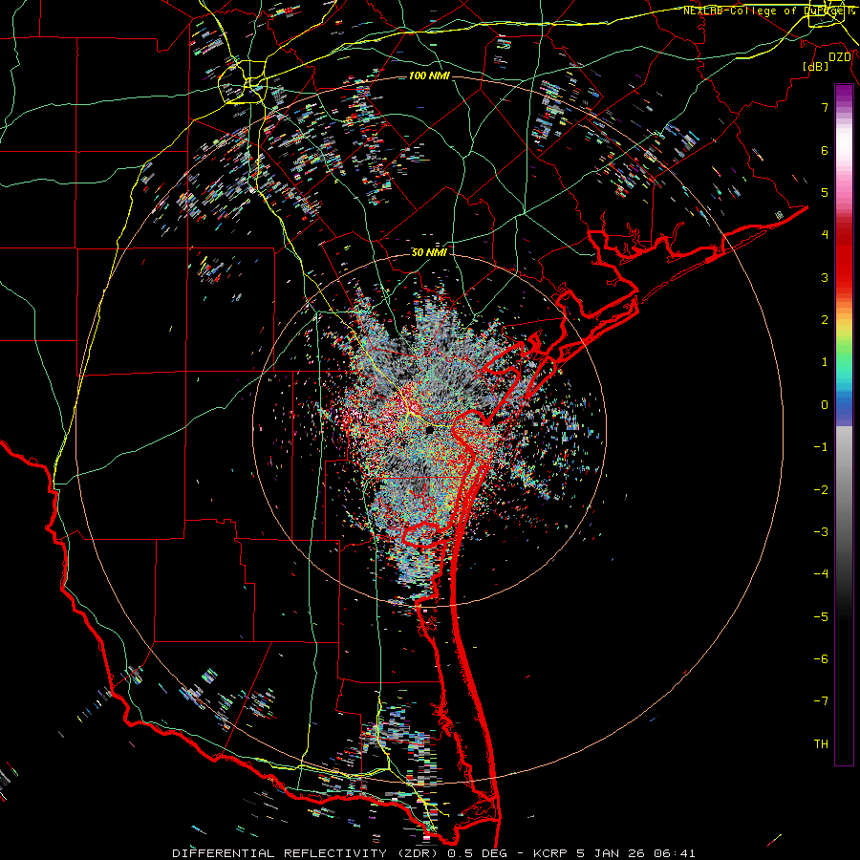Click "DIFFERENTIAL REFLECTIVITY (ZDR)" in bottom caption

pyautogui.click(x=306, y=853)
